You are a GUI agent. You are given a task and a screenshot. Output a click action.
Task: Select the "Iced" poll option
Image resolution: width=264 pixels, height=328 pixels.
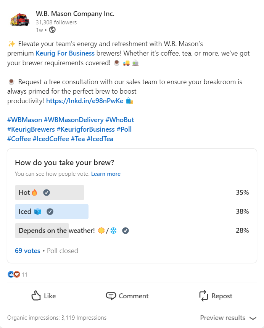coord(25,212)
